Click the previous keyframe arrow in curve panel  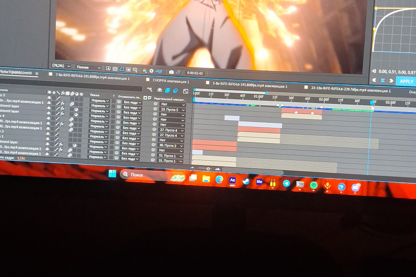point(374,80)
